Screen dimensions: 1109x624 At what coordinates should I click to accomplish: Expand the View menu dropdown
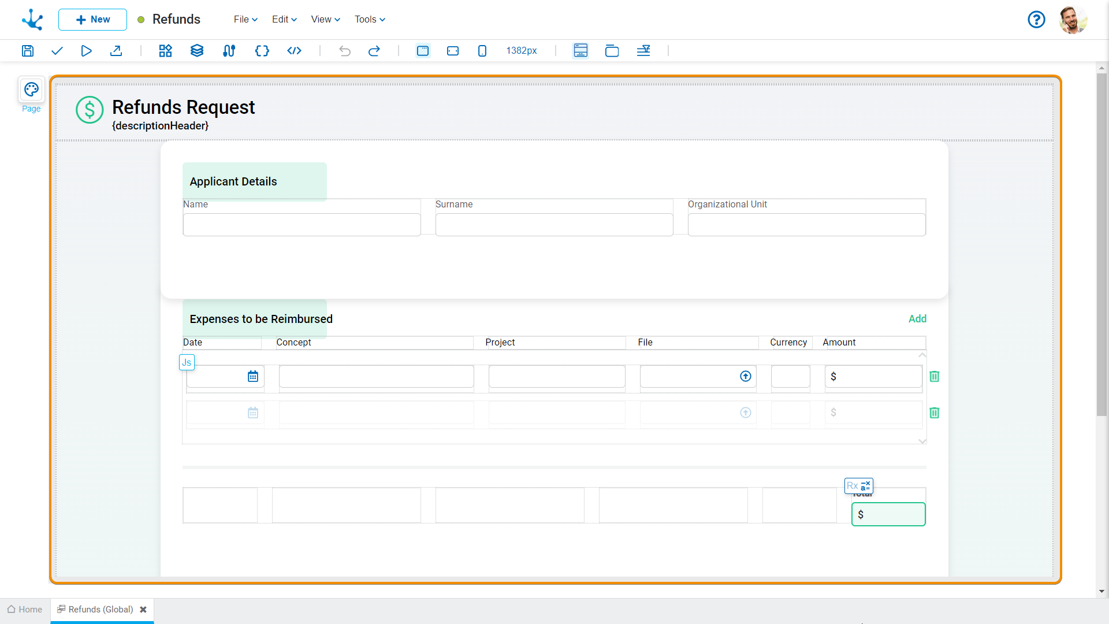(x=323, y=19)
